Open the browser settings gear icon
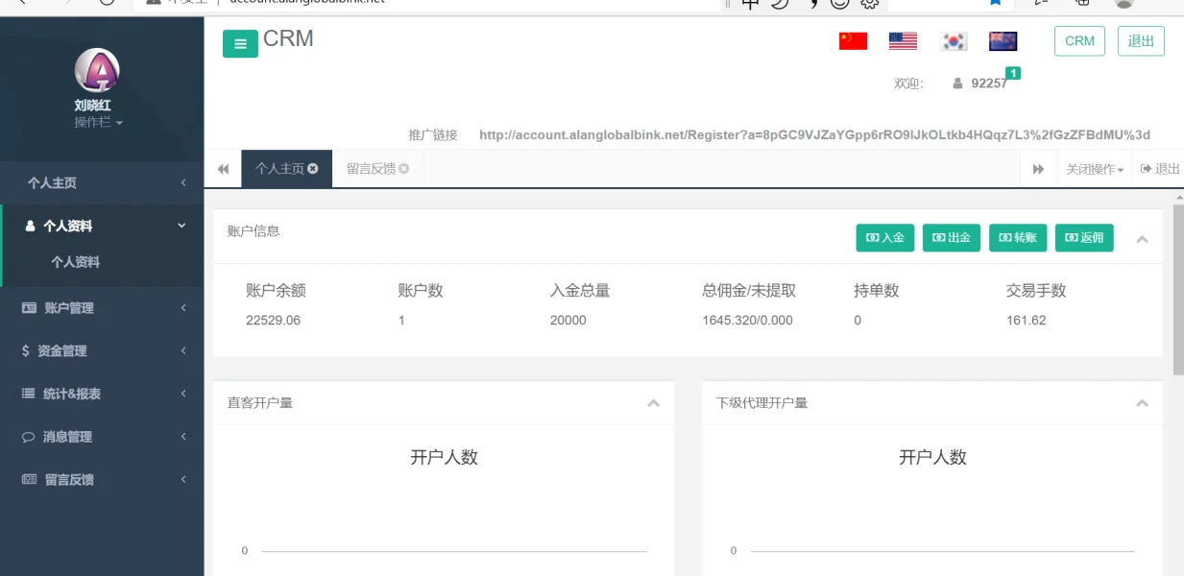The height and width of the screenshot is (576, 1184). coord(869,5)
